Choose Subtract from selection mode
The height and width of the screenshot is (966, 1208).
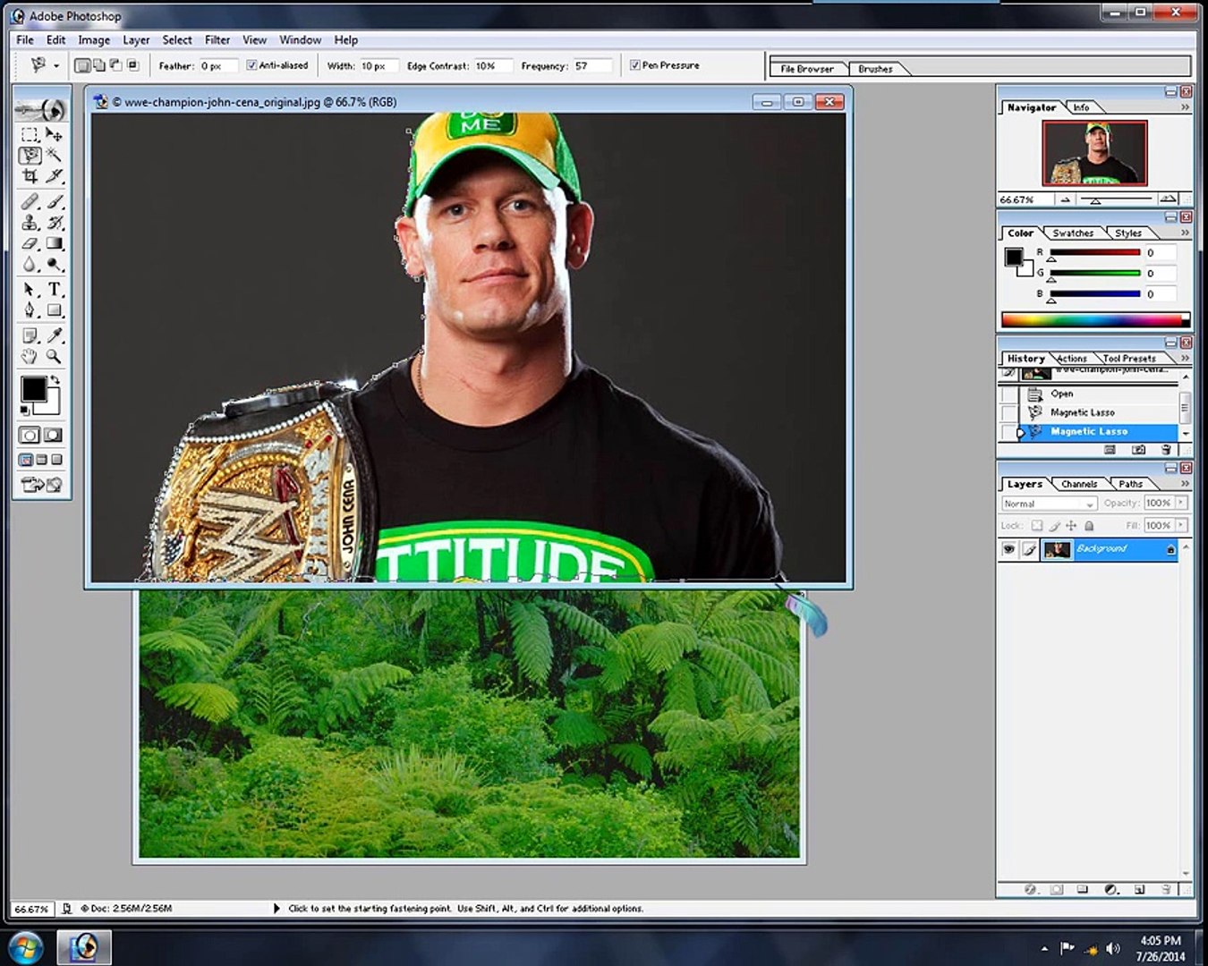[115, 65]
